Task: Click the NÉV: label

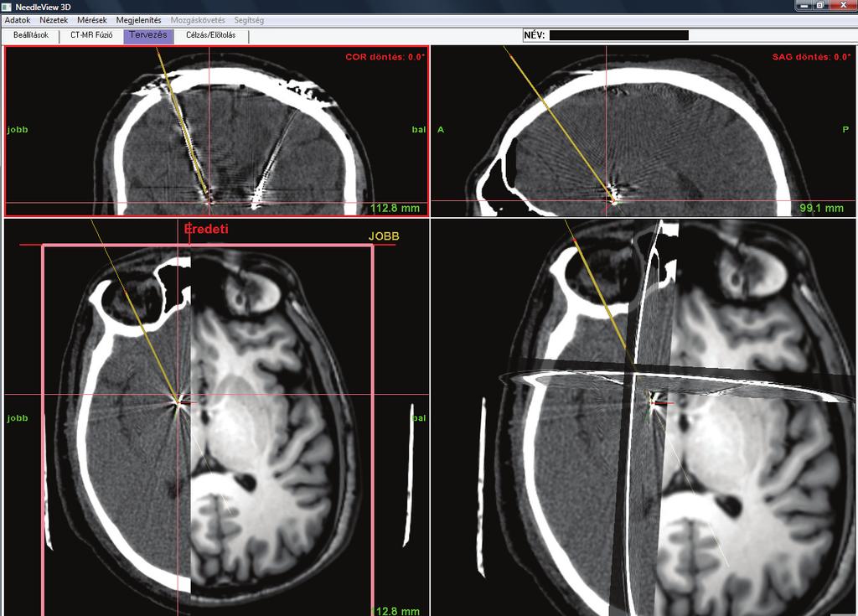Action: tap(534, 35)
